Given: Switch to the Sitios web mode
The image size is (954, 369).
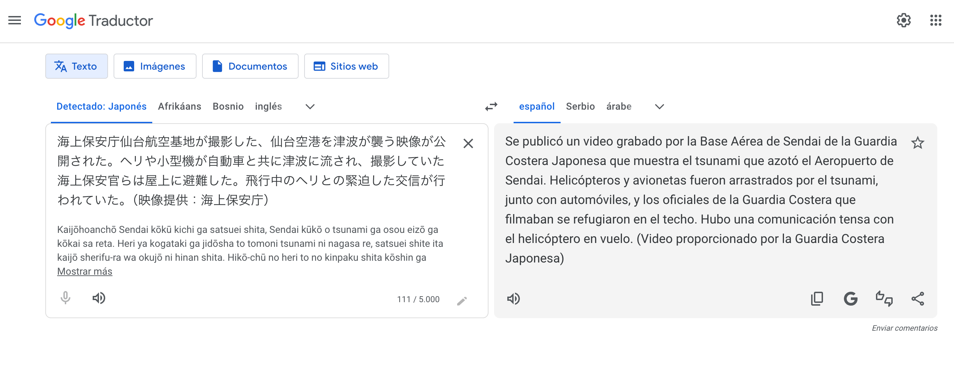Looking at the screenshot, I should click(346, 66).
